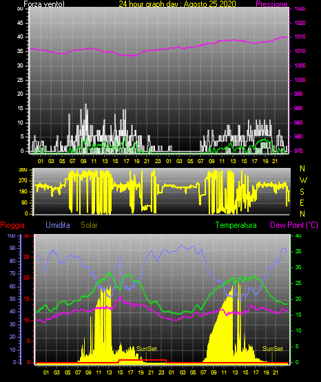Click the '24 hour graph day : Agosto 25 2020' title

177,4
